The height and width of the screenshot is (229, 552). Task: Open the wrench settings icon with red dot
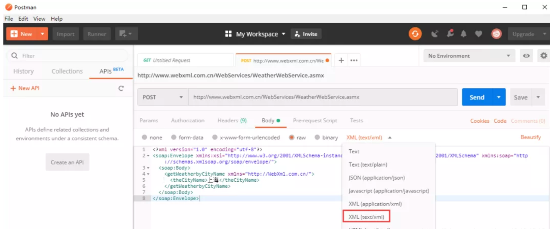tap(450, 33)
